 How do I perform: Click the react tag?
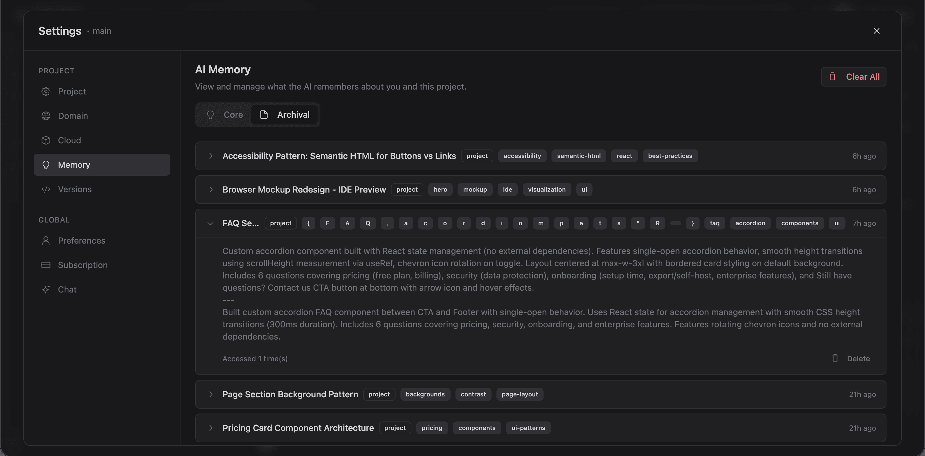click(x=624, y=156)
